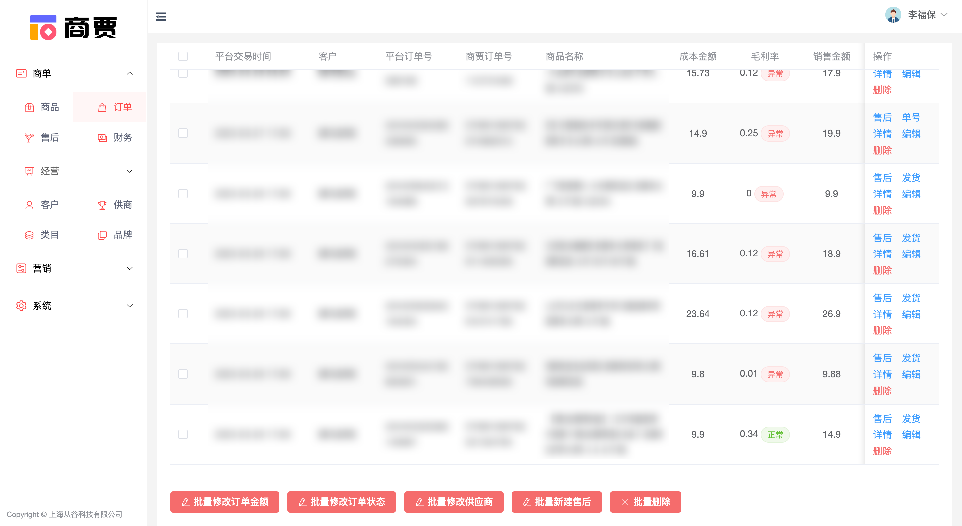
Task: Select the 订单 menu item
Action: tap(123, 107)
